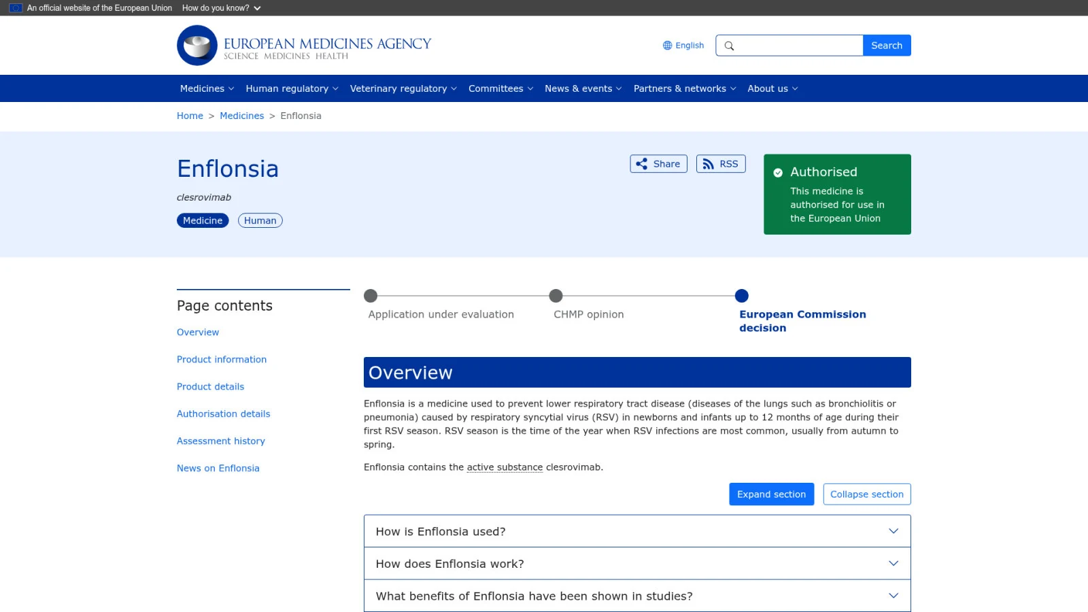Screen dimensions: 1088x612
Task: Click the European Commission decision timeline dot
Action: coord(742,296)
